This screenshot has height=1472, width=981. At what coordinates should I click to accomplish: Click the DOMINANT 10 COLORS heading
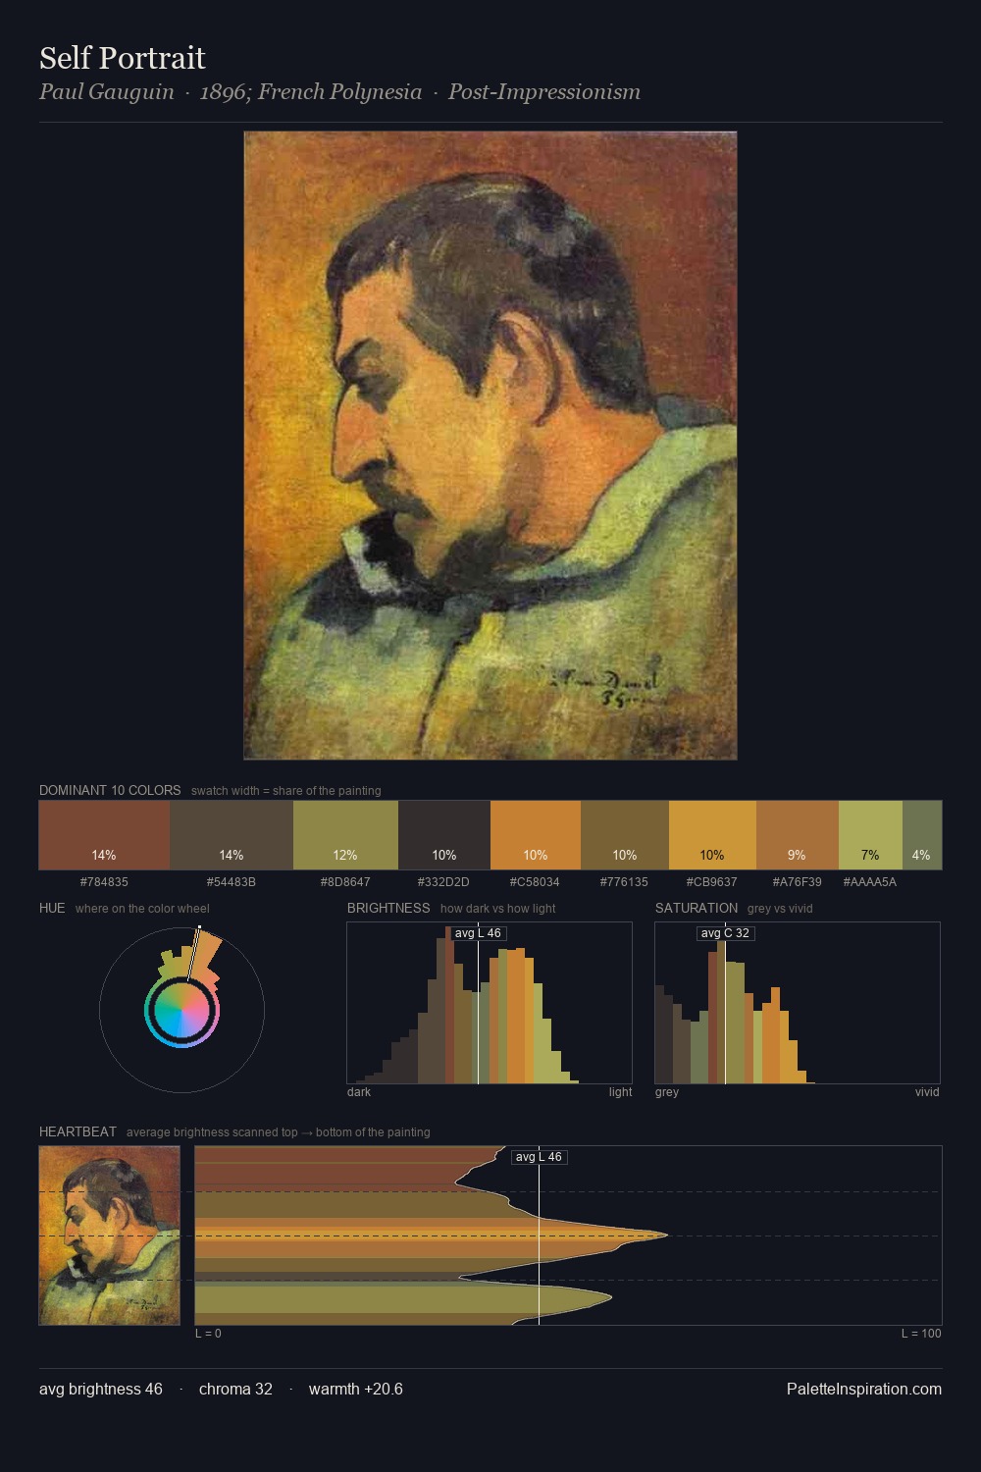(110, 790)
